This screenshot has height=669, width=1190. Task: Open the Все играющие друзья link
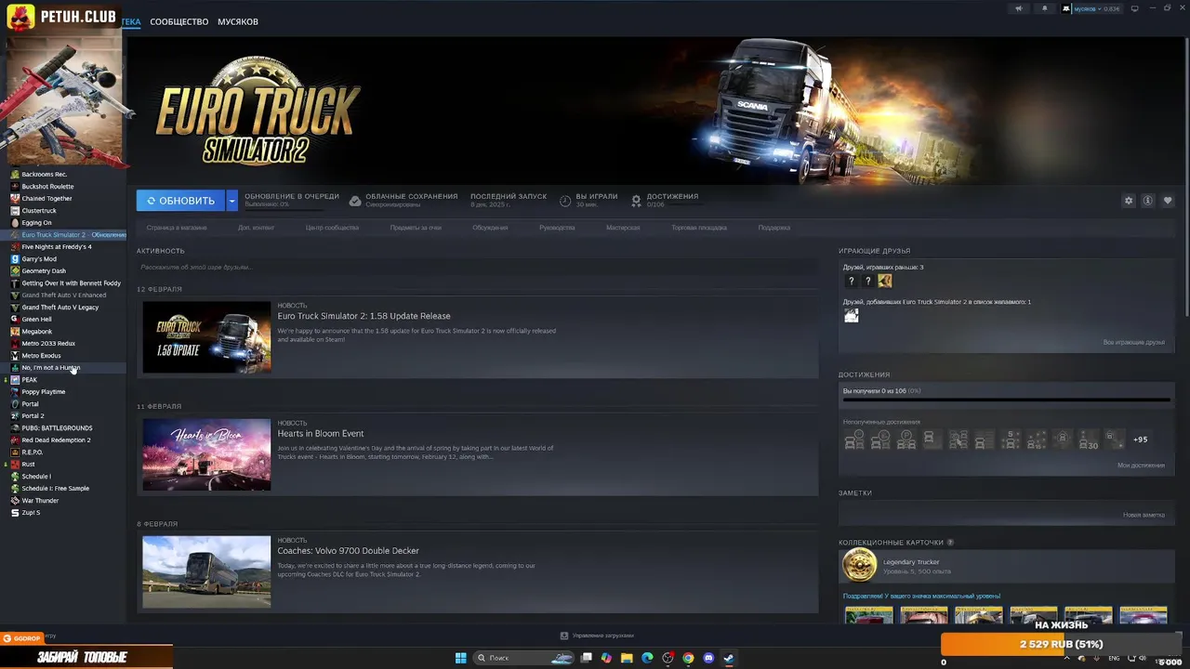[x=1133, y=343]
